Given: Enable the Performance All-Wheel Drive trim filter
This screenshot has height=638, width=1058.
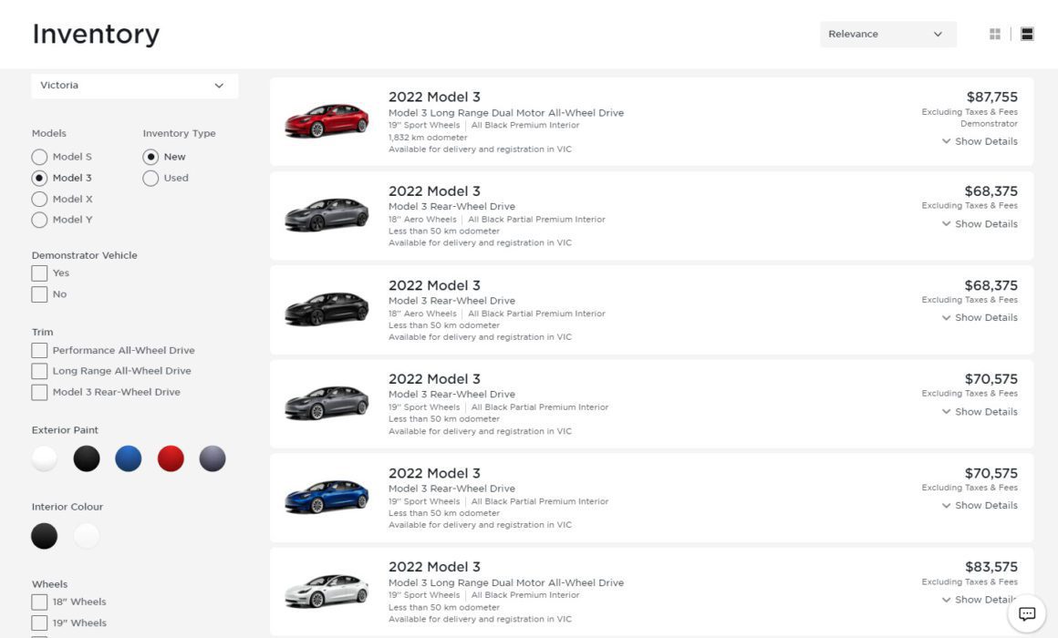Looking at the screenshot, I should (x=39, y=350).
